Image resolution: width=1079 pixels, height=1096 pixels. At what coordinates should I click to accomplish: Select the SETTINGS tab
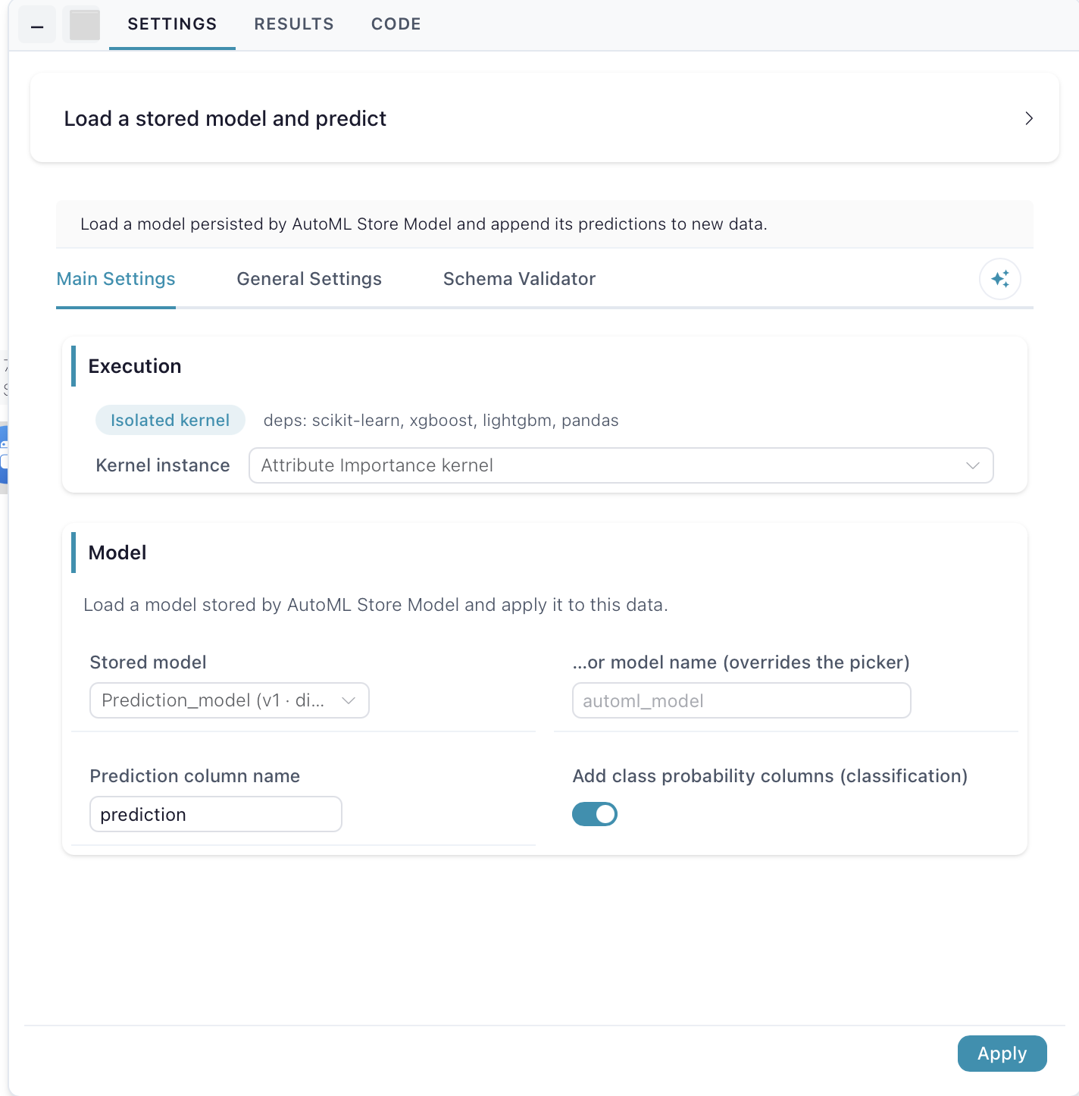coord(172,24)
